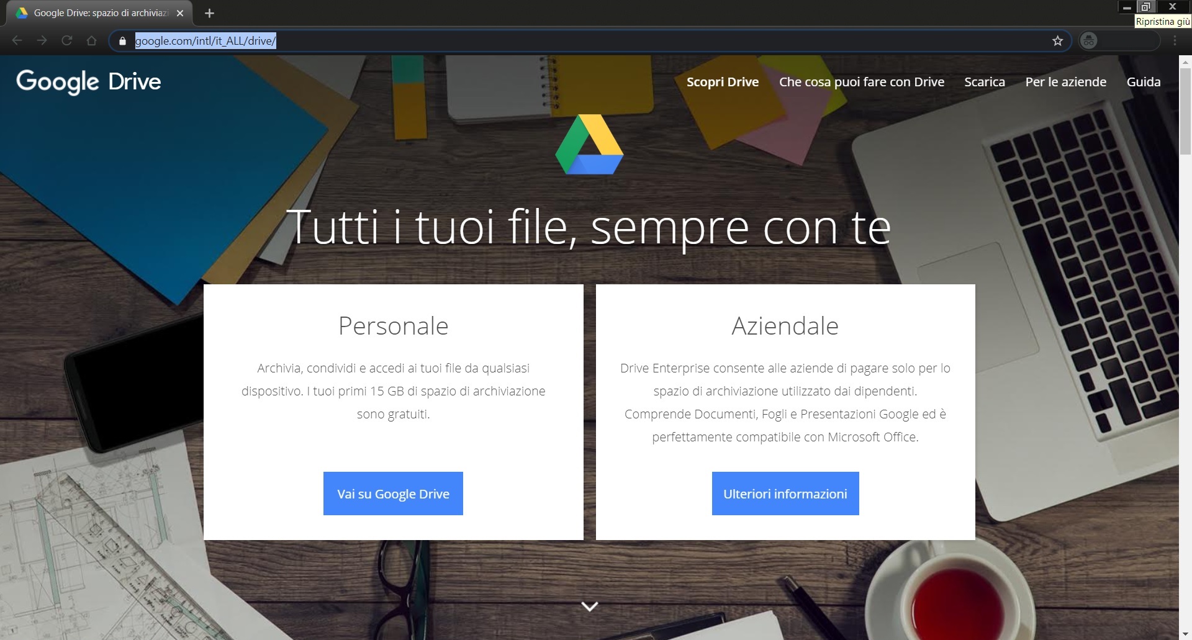Expand page with the down chevron
The width and height of the screenshot is (1192, 640).
(589, 606)
